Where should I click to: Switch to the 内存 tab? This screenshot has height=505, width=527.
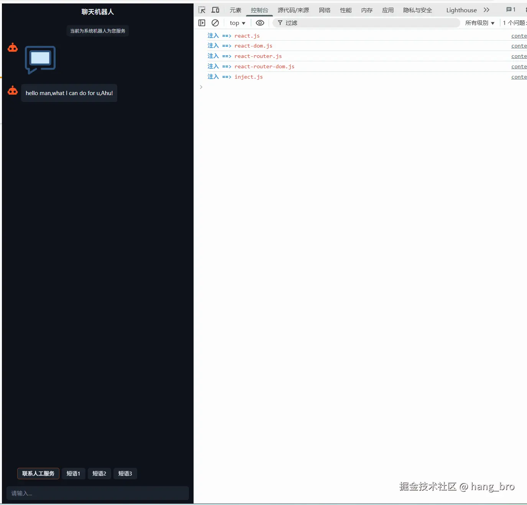click(367, 10)
